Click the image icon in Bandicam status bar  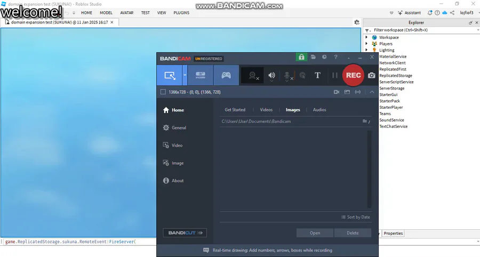pyautogui.click(x=347, y=92)
